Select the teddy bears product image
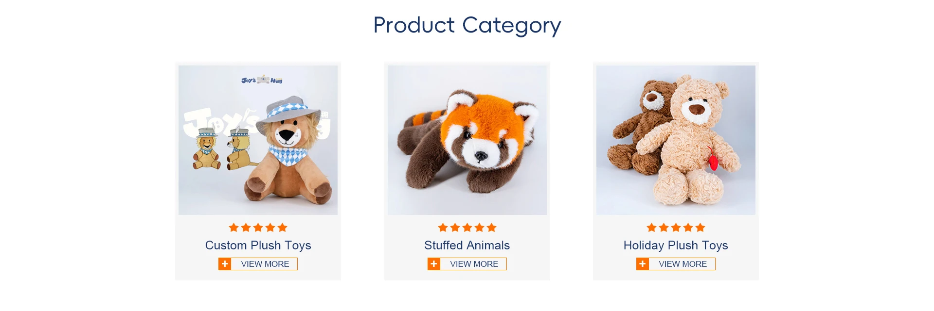The width and height of the screenshot is (934, 311). (x=676, y=141)
